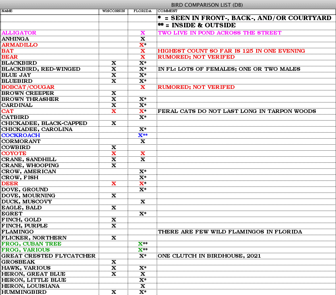Select the COWBIRD name cell
This screenshot has height=295, width=336.
click(x=50, y=147)
